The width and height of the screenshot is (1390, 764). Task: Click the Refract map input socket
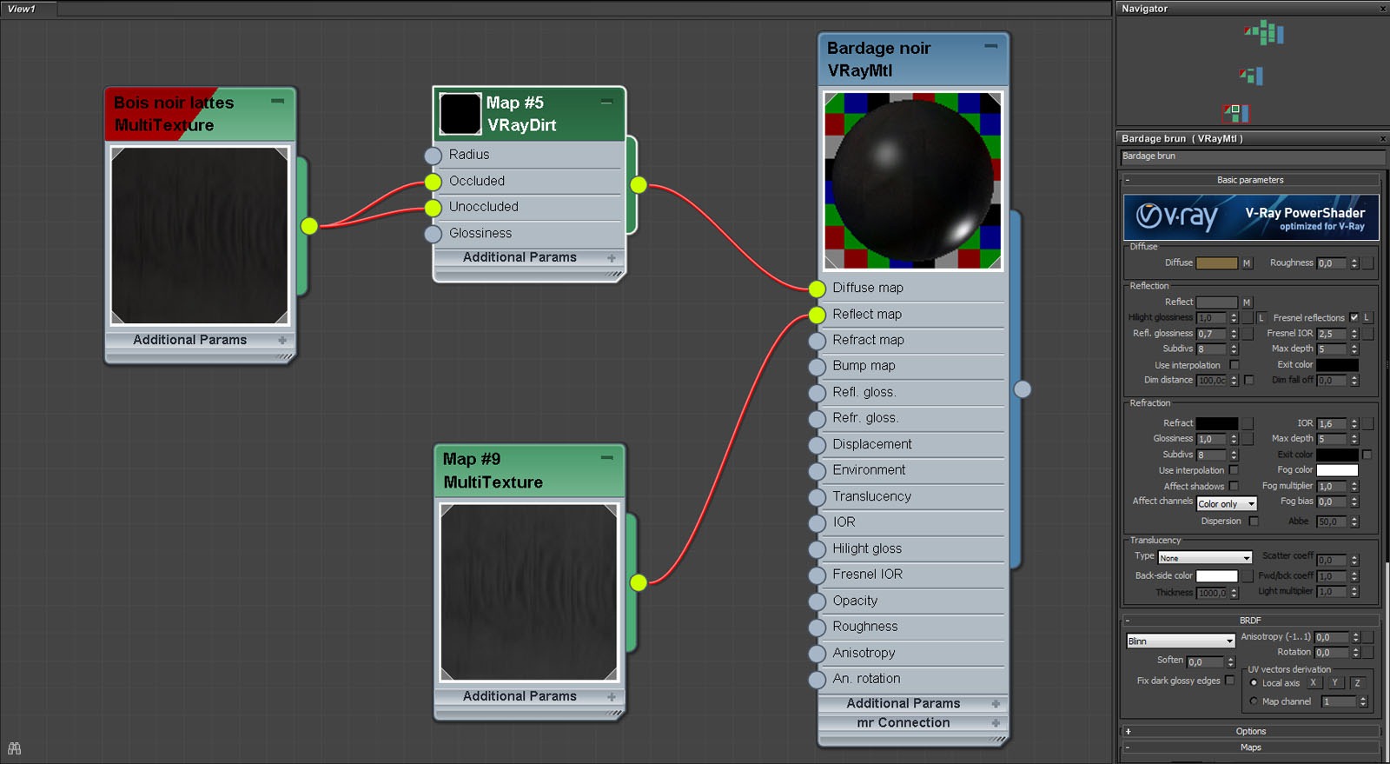[817, 341]
